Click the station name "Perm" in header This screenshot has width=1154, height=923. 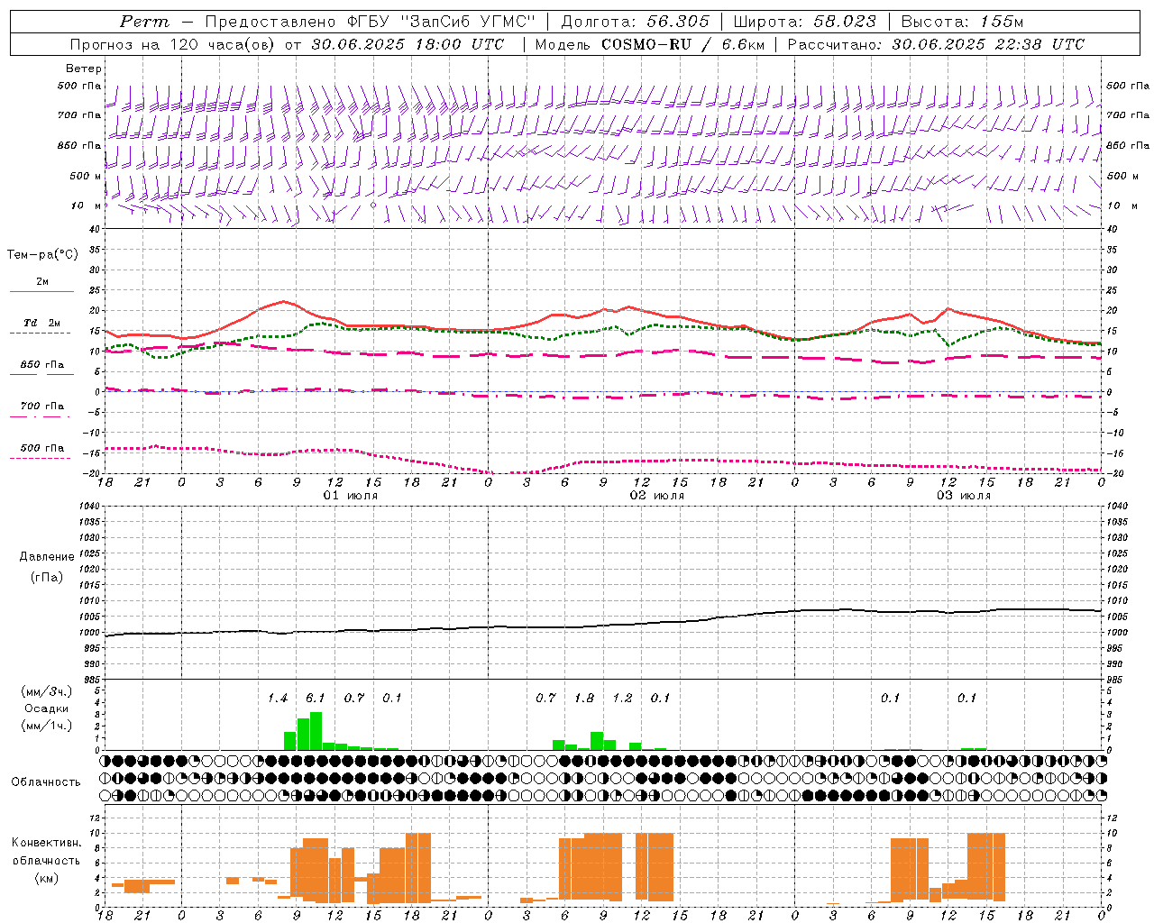[x=144, y=22]
